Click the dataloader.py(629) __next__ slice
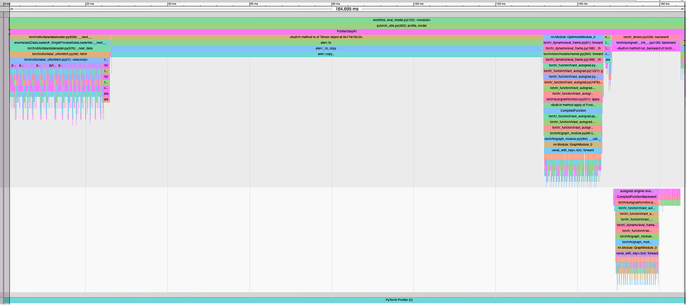Screen dimensions: 686x305 click(59, 37)
